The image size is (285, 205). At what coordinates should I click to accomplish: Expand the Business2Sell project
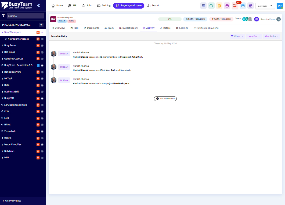[x=2, y=92]
